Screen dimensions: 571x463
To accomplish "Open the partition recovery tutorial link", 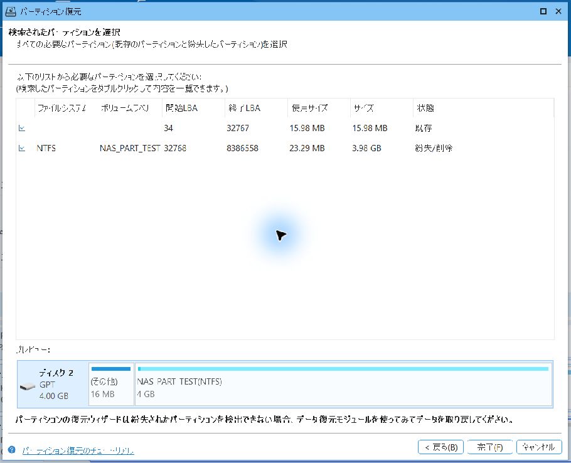I will coord(78,450).
